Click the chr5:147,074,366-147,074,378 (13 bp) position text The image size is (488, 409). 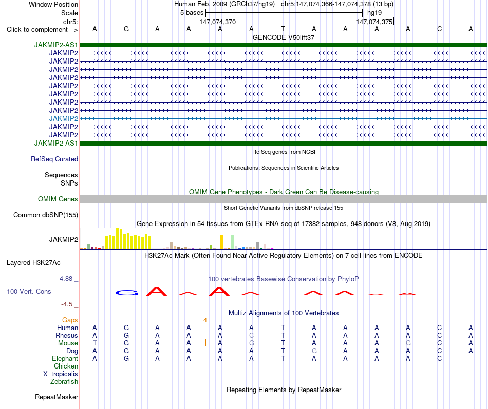tap(337, 4)
